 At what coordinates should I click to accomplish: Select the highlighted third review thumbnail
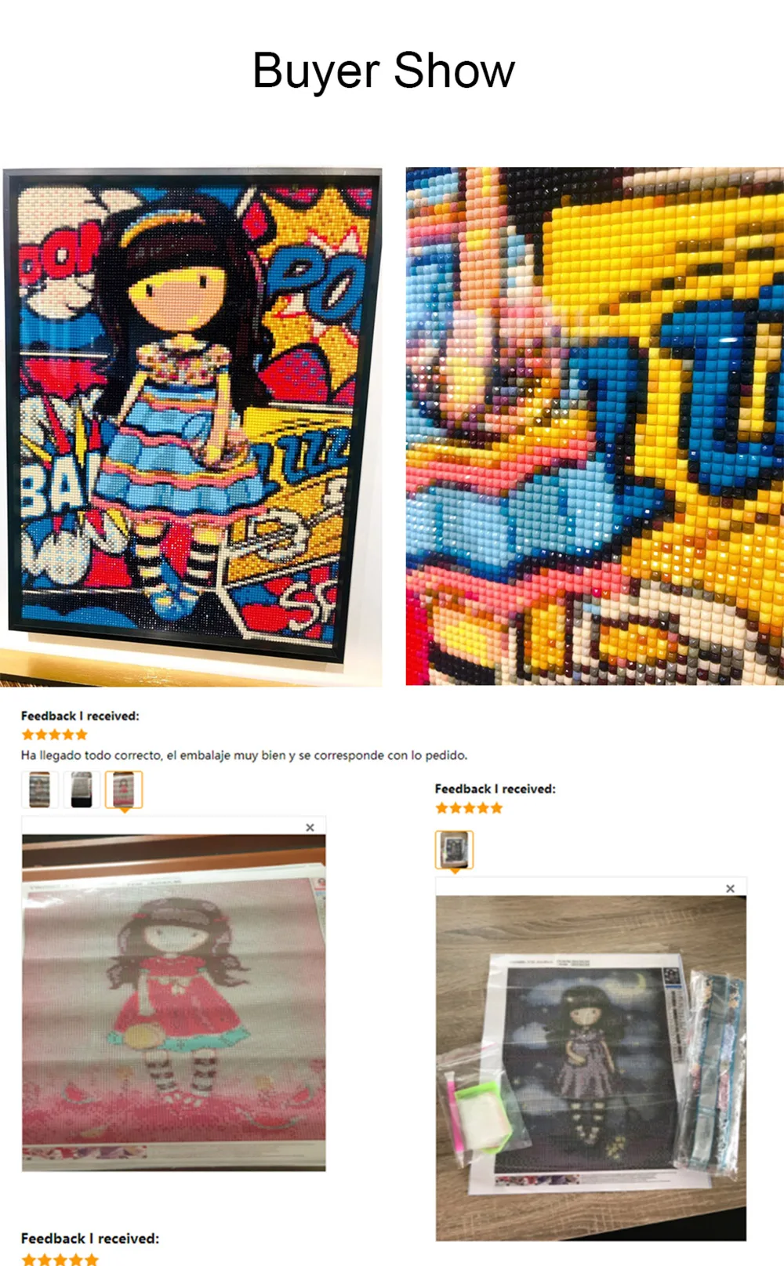[124, 789]
